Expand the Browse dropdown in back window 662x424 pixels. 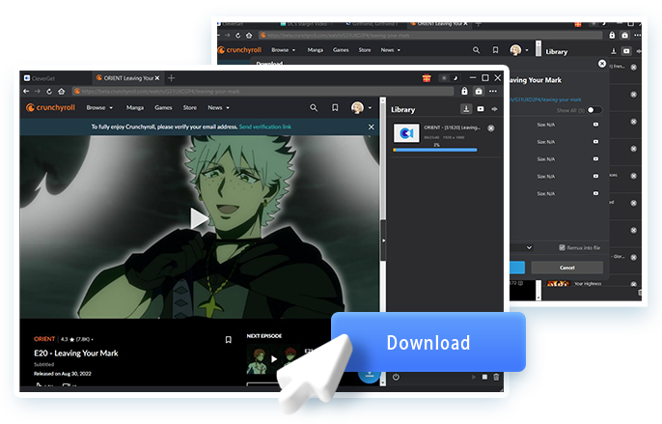284,50
